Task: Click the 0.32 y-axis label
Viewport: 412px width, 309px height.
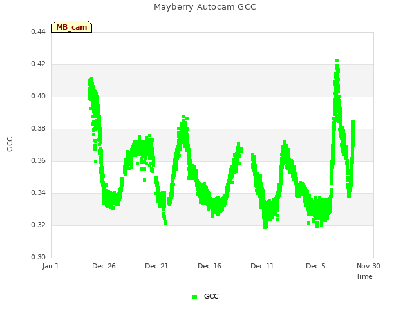Action: tap(38, 225)
